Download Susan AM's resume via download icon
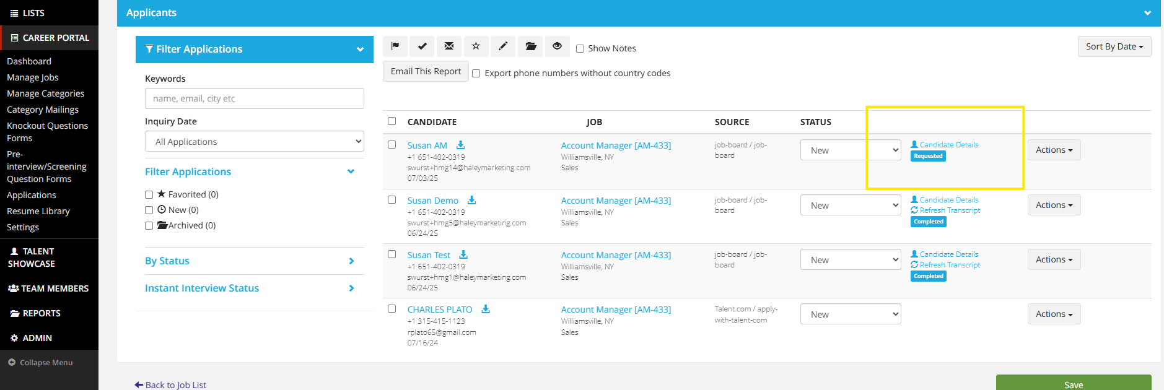Screen dimensions: 1164x390 coord(460,145)
